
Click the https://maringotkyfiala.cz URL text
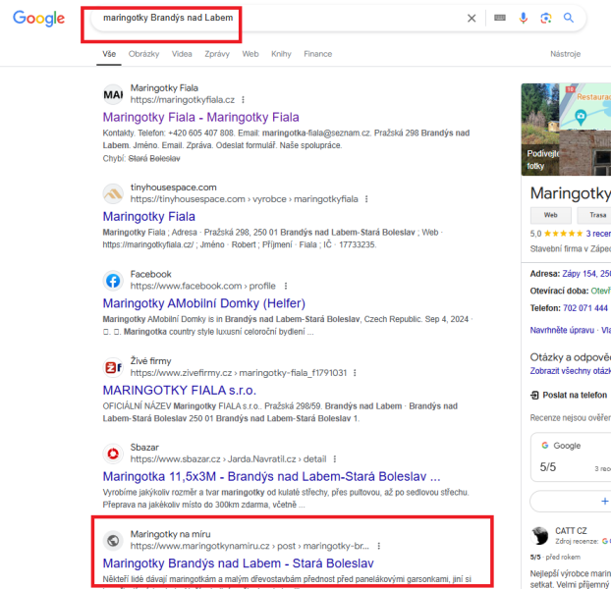183,100
